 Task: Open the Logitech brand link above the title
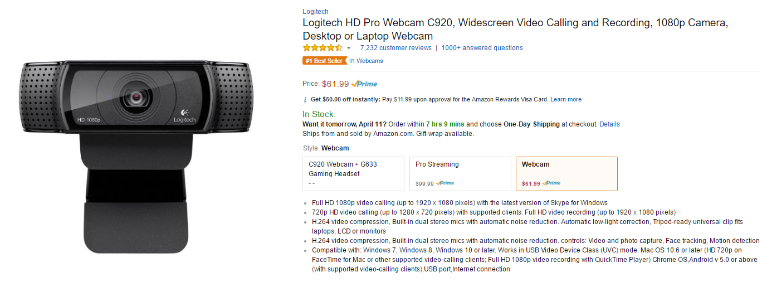click(315, 12)
